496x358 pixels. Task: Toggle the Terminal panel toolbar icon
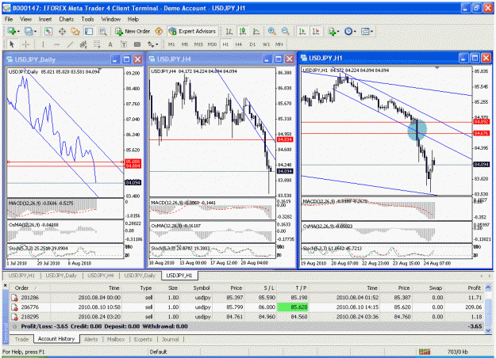pyautogui.click(x=89, y=31)
